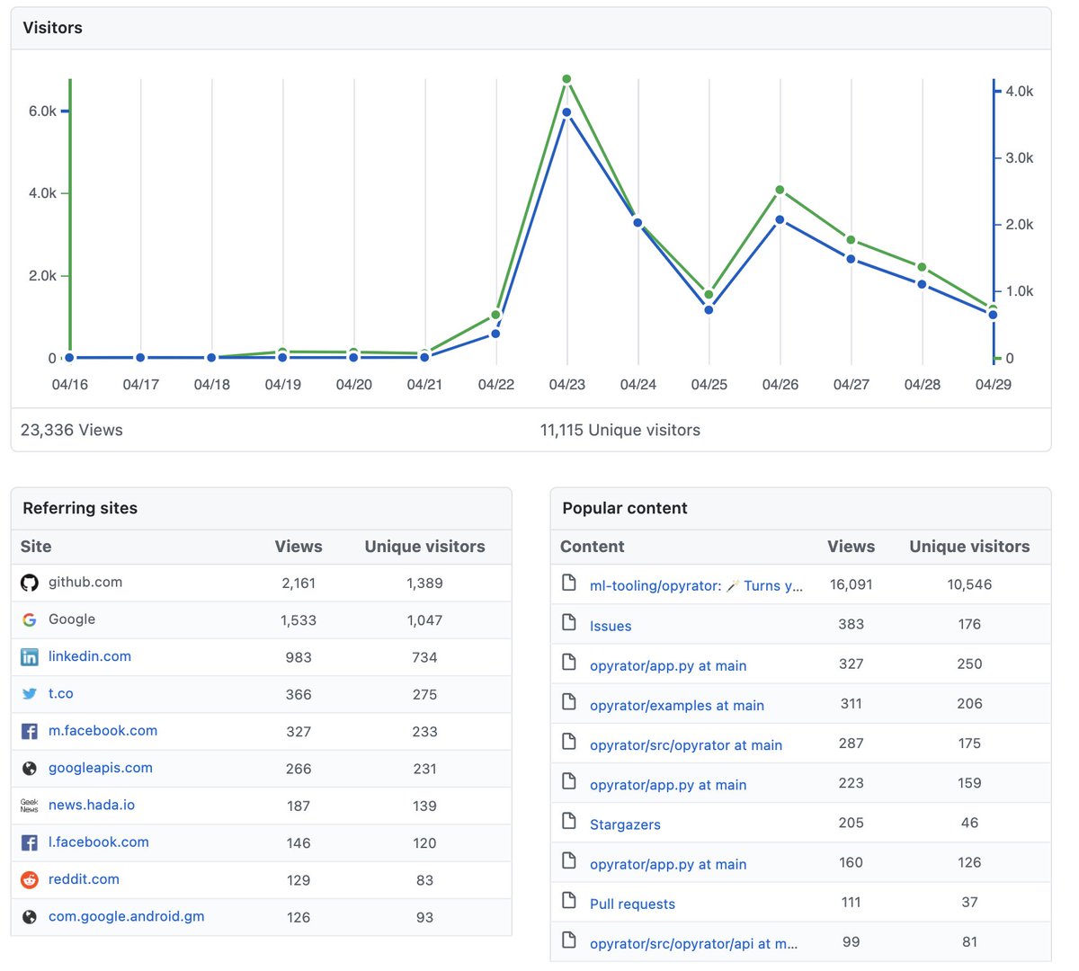The image size is (1079, 971).
Task: Open the googleapis.com referrer link
Action: 101,768
